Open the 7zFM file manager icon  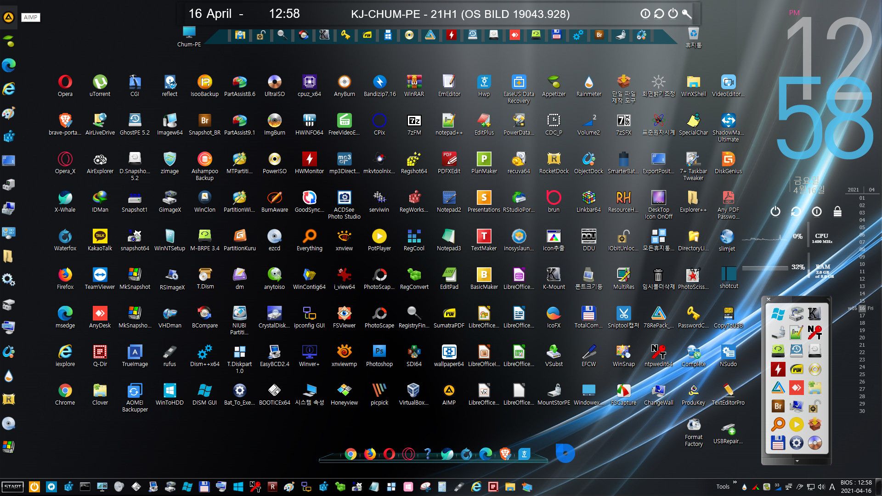pyautogui.click(x=414, y=124)
